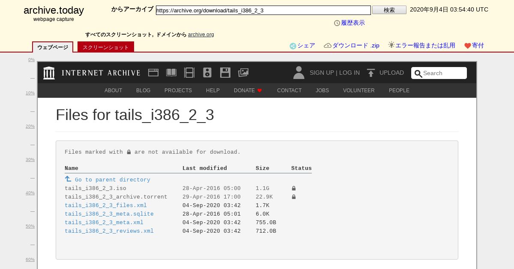The height and width of the screenshot is (269, 514).
Task: Open ABOUT in the navigation bar
Action: 114,91
